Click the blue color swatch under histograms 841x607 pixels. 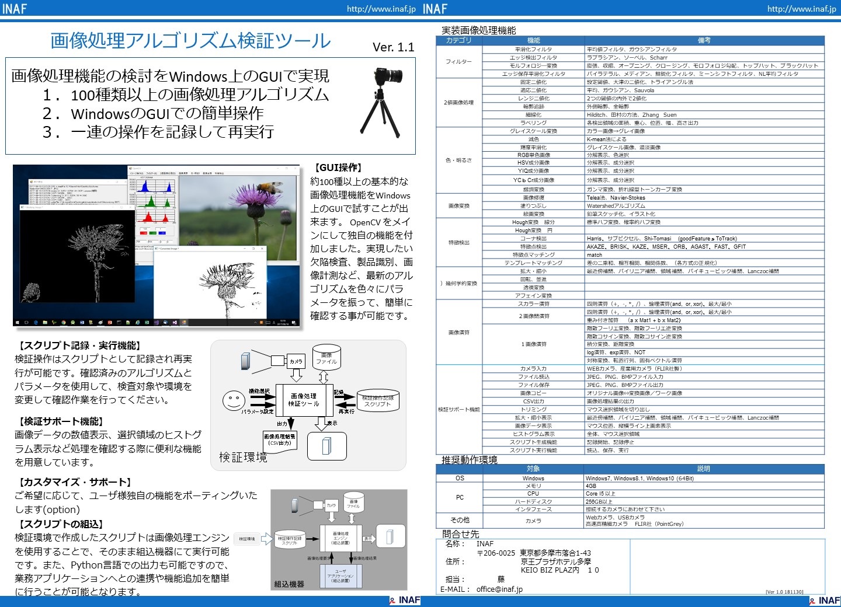(162, 232)
